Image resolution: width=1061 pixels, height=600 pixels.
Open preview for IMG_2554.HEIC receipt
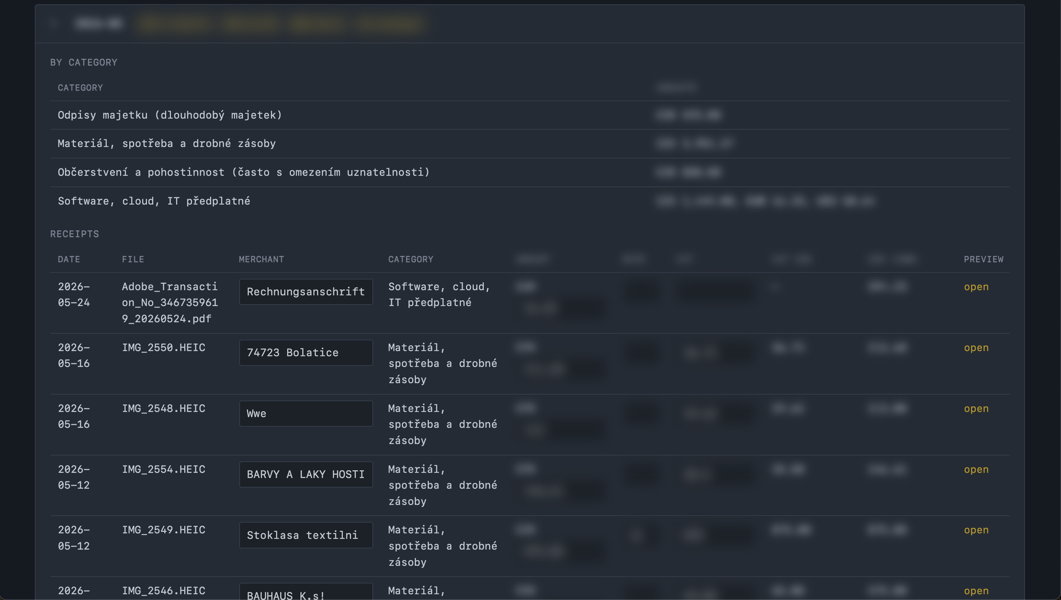point(976,470)
